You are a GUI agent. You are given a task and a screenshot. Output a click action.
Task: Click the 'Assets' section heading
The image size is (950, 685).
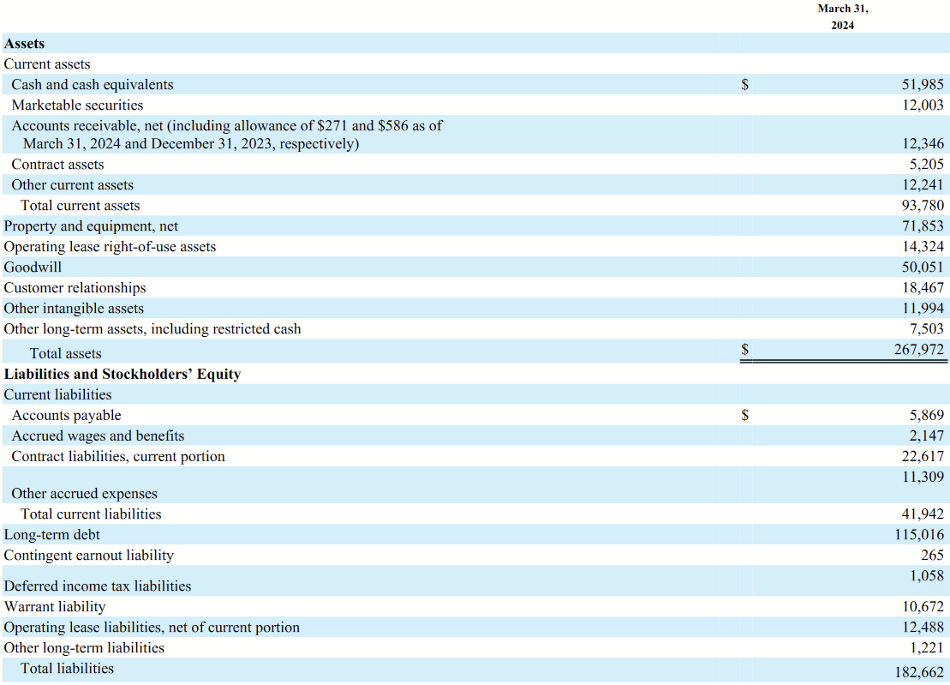(24, 44)
